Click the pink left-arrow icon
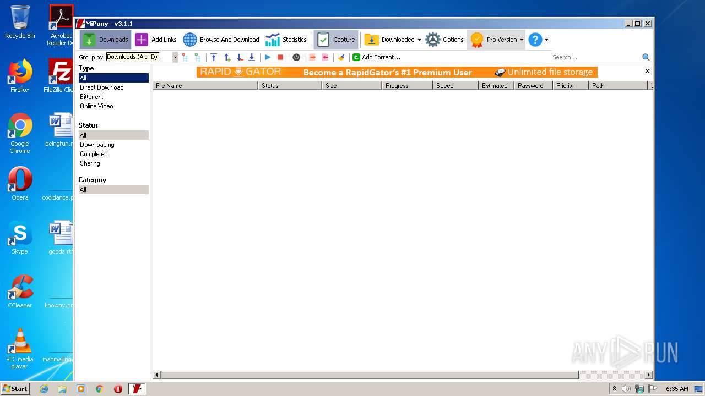 (325, 57)
